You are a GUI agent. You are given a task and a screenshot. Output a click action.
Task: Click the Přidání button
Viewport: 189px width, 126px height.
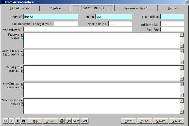(144, 121)
